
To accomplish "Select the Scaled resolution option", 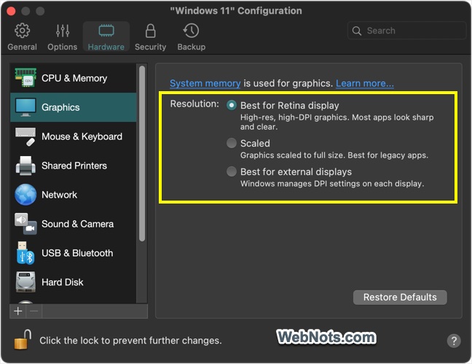I will 232,143.
